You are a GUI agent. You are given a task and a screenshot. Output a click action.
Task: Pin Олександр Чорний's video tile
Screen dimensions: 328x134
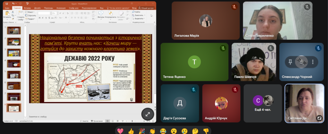[290, 62]
